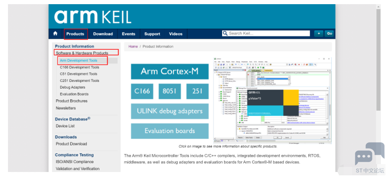The image size is (388, 177).
Task: Click the Compliance Testing heading
Action: point(74,155)
